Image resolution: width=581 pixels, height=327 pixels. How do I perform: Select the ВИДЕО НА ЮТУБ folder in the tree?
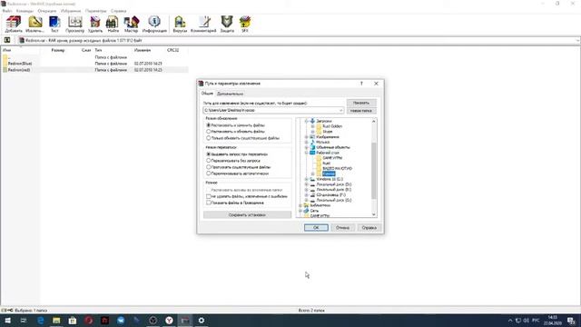click(x=337, y=168)
